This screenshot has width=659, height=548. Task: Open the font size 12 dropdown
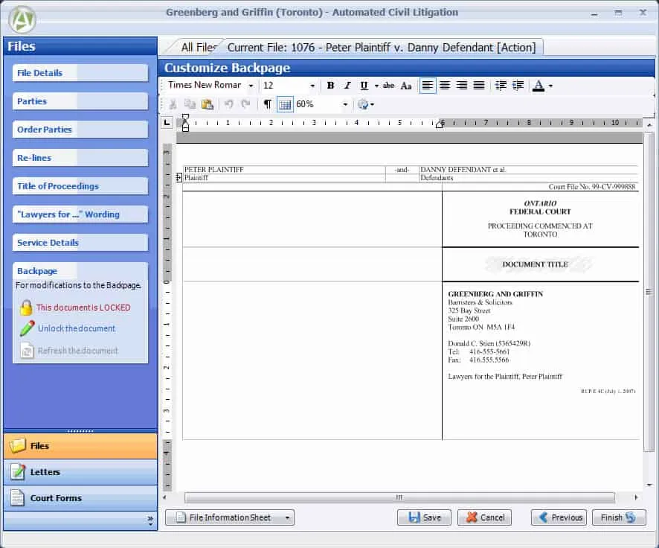312,86
